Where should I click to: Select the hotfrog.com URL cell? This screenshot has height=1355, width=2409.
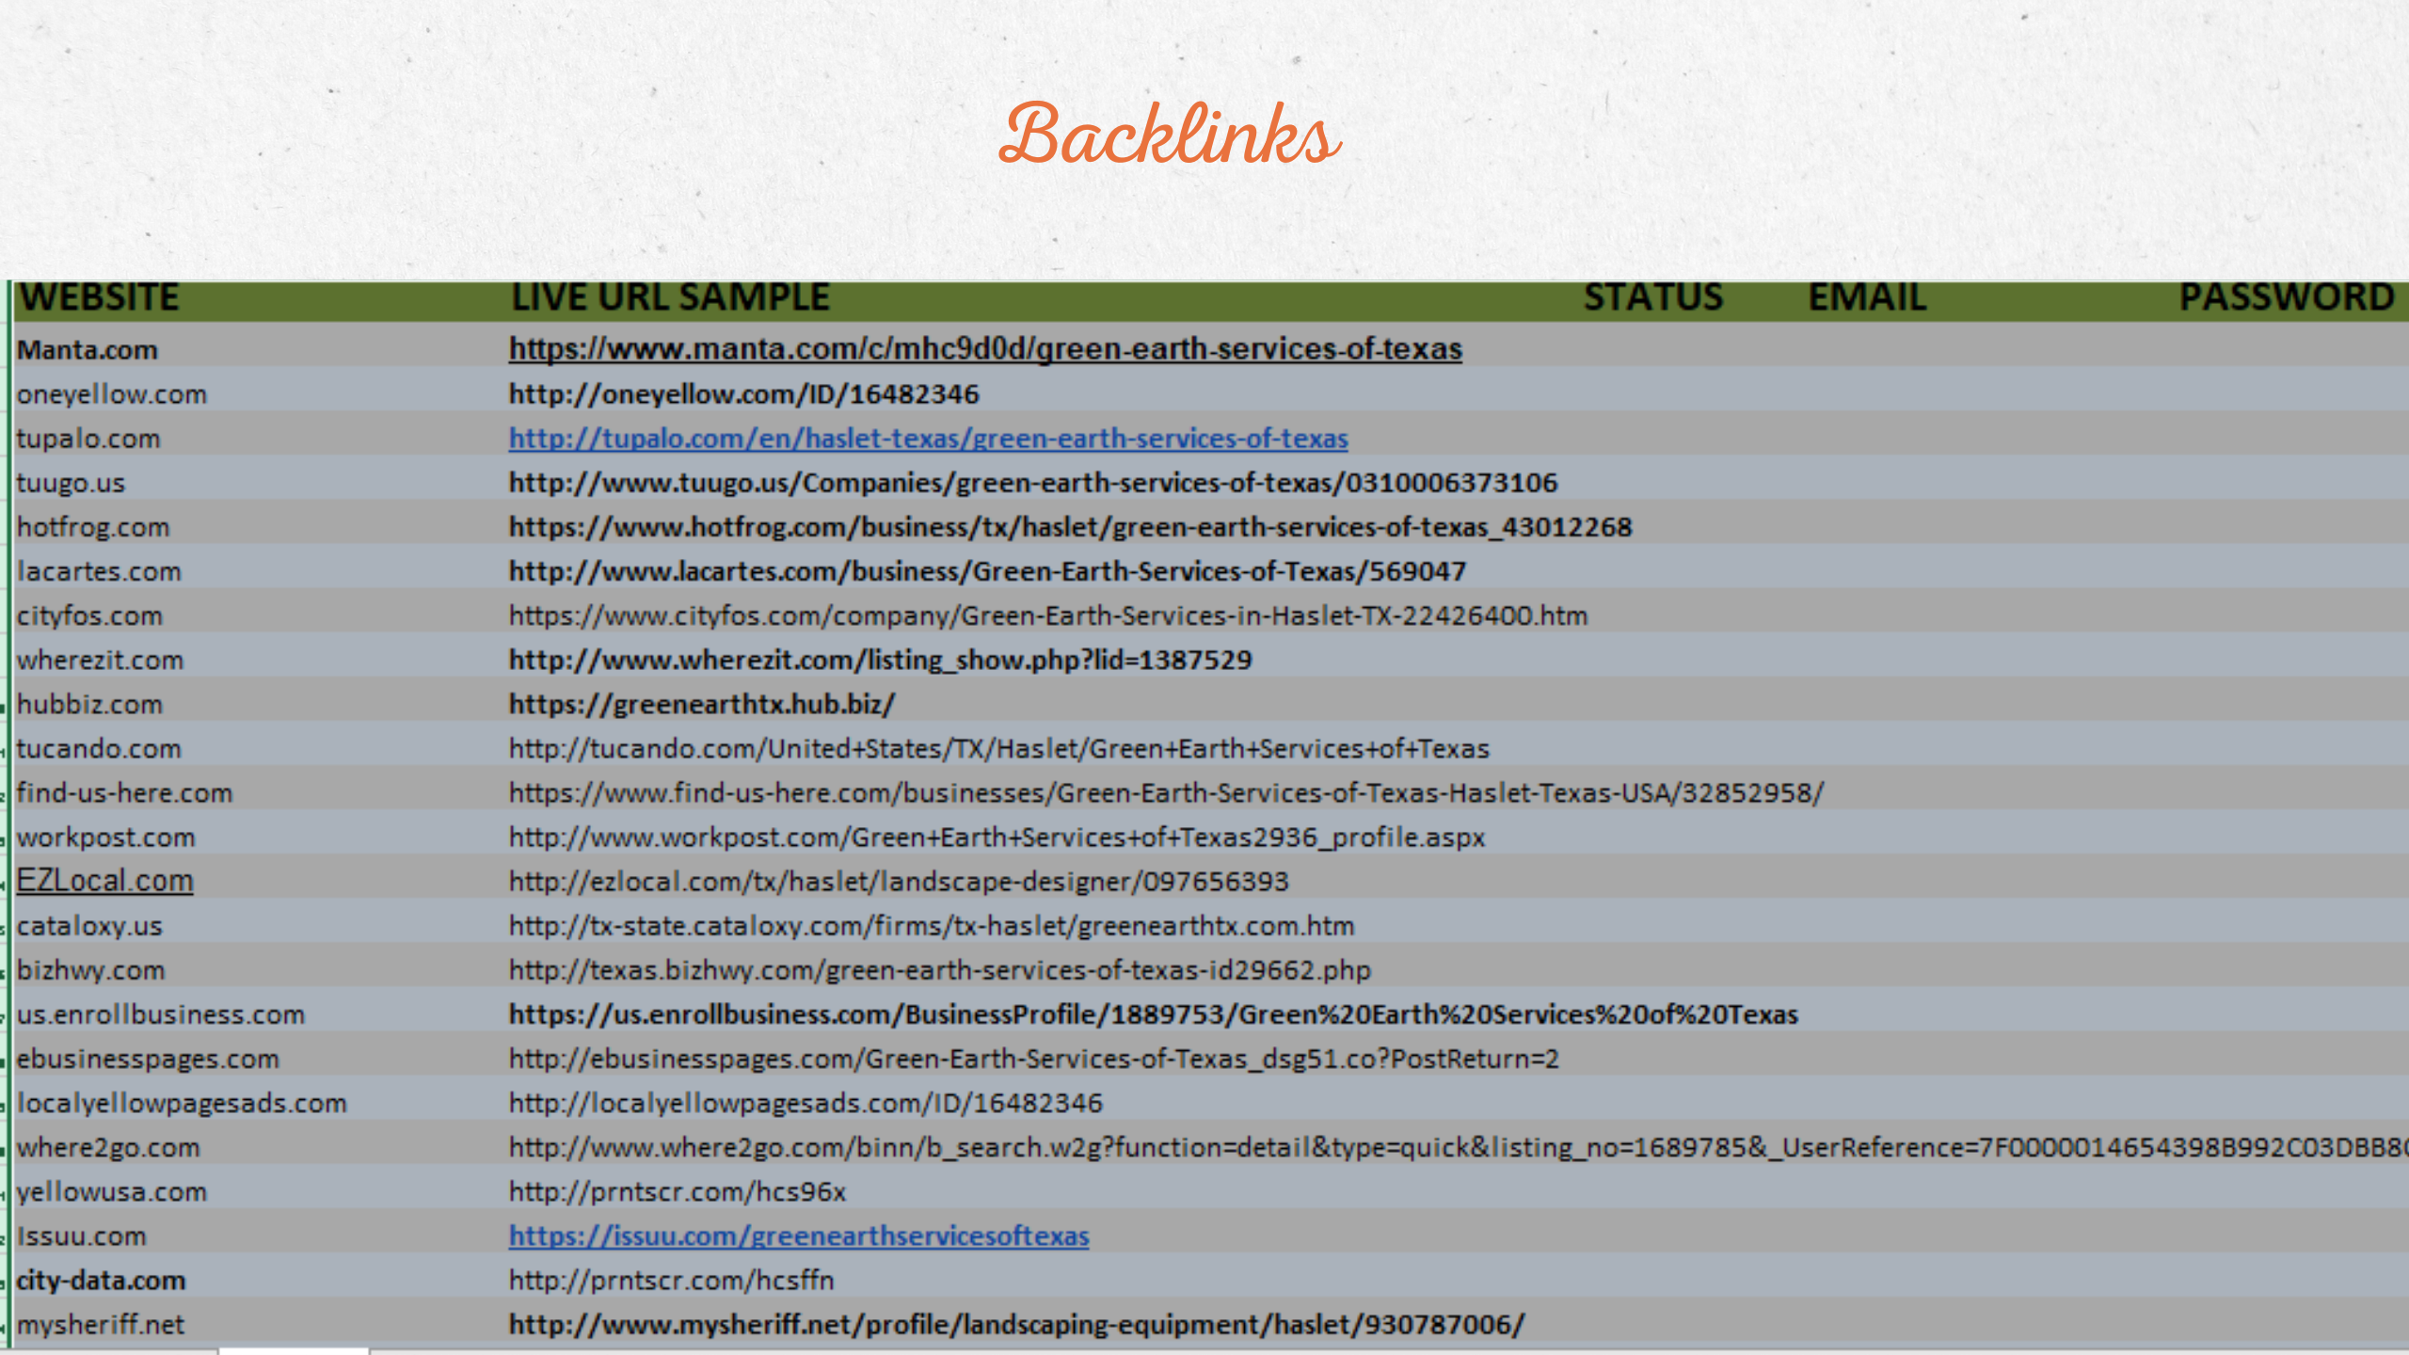(1070, 527)
